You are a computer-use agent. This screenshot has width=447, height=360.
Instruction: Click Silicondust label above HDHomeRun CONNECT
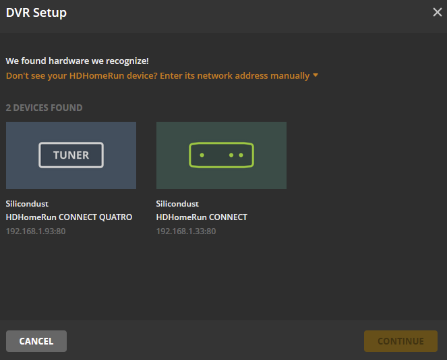177,203
